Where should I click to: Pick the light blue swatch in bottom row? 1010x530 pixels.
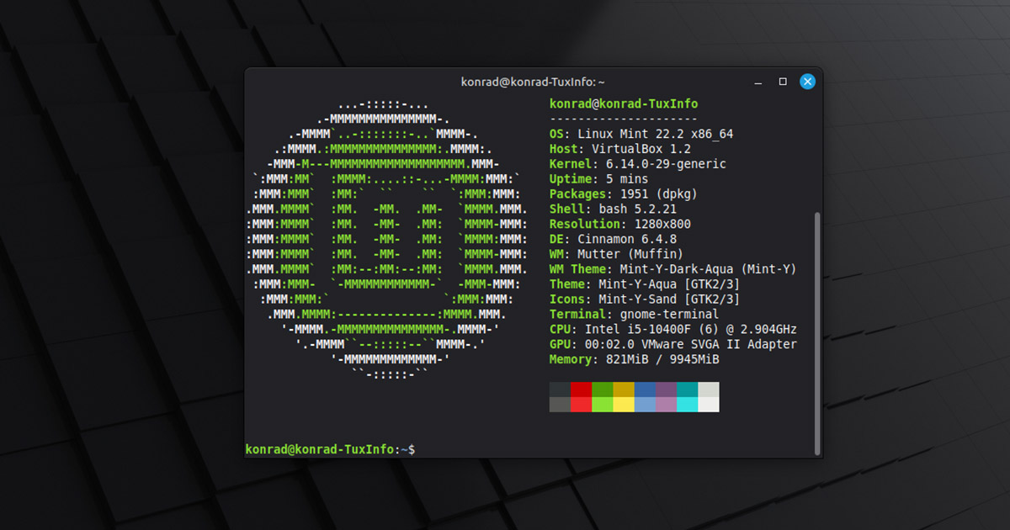coord(645,405)
